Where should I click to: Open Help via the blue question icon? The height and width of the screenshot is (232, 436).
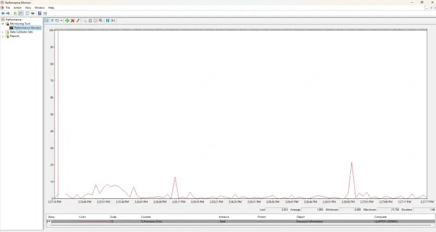tap(40, 13)
